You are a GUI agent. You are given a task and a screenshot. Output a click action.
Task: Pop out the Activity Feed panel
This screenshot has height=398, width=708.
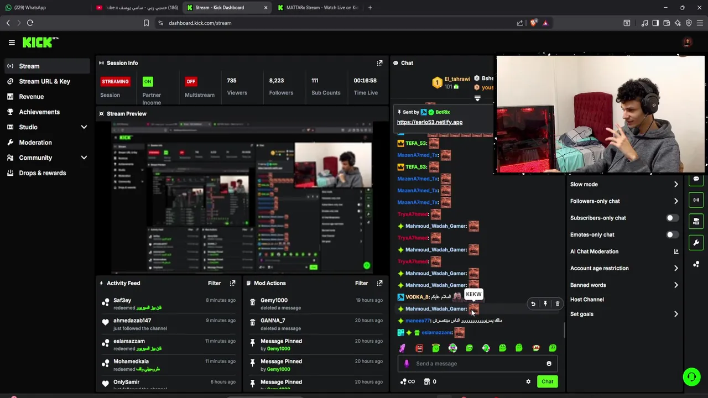click(x=232, y=283)
